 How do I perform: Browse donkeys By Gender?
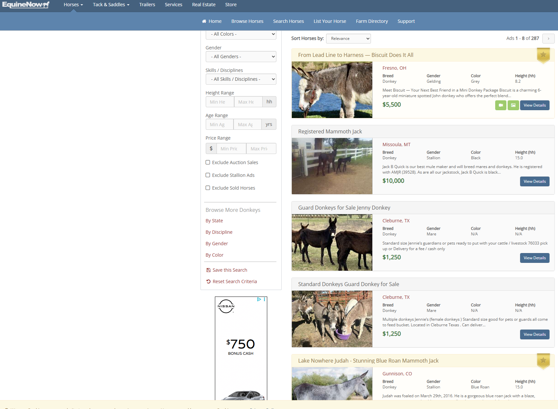[x=217, y=244]
